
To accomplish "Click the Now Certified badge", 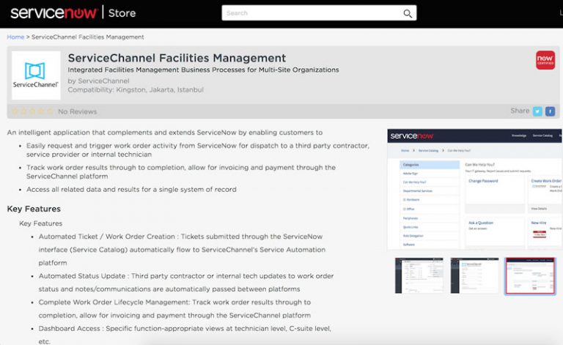I will click(x=545, y=60).
